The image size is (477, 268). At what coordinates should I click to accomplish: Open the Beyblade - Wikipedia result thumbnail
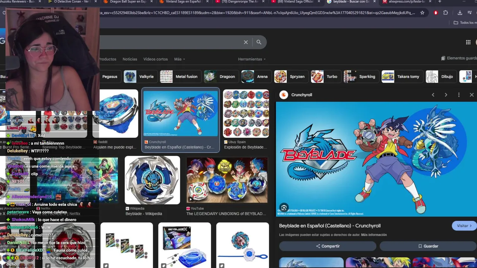[x=152, y=180]
